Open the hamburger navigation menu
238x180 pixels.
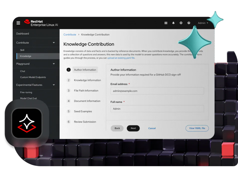tap(18, 23)
